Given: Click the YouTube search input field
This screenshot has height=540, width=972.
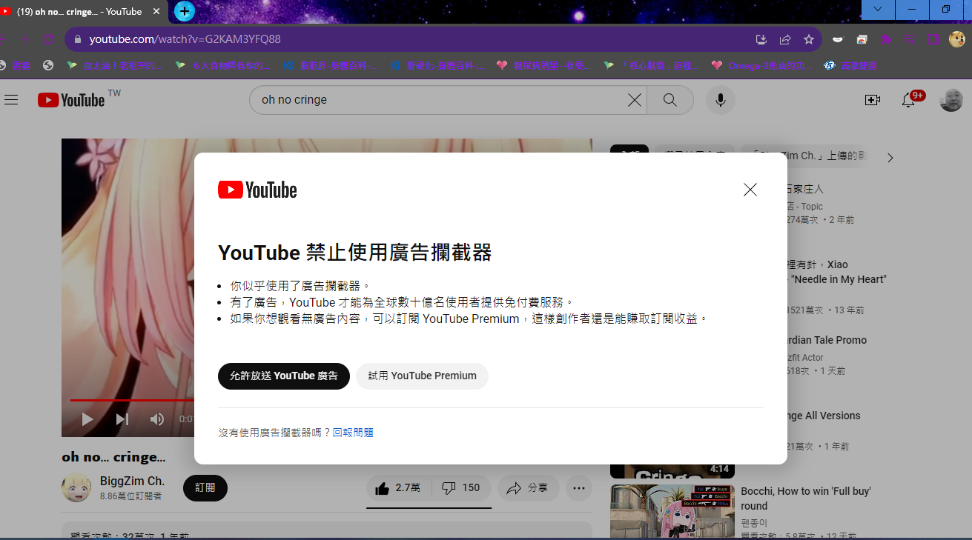Looking at the screenshot, I should 437,100.
